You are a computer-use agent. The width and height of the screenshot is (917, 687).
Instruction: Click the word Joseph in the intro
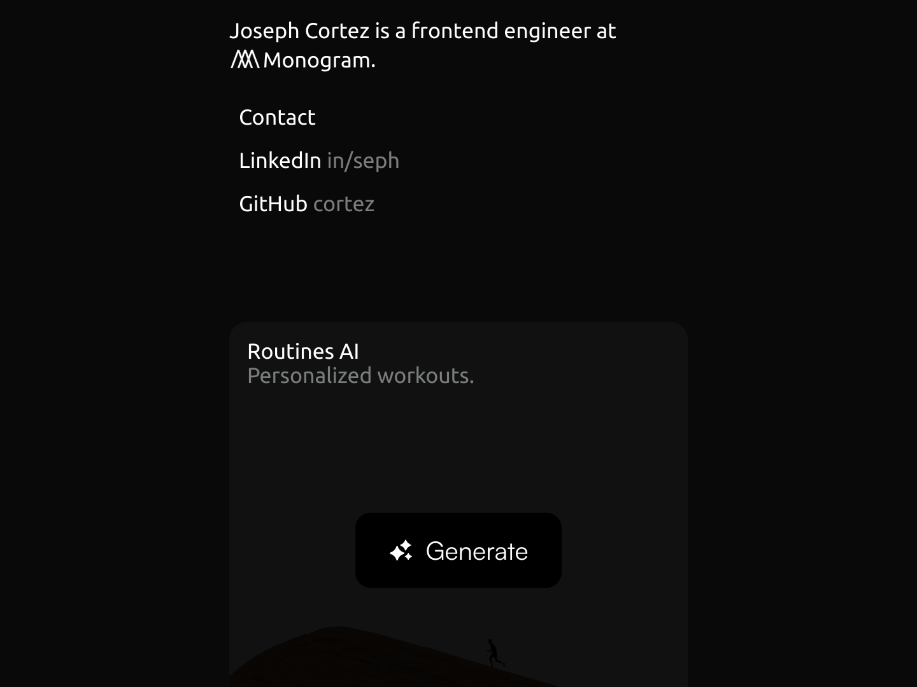[264, 31]
